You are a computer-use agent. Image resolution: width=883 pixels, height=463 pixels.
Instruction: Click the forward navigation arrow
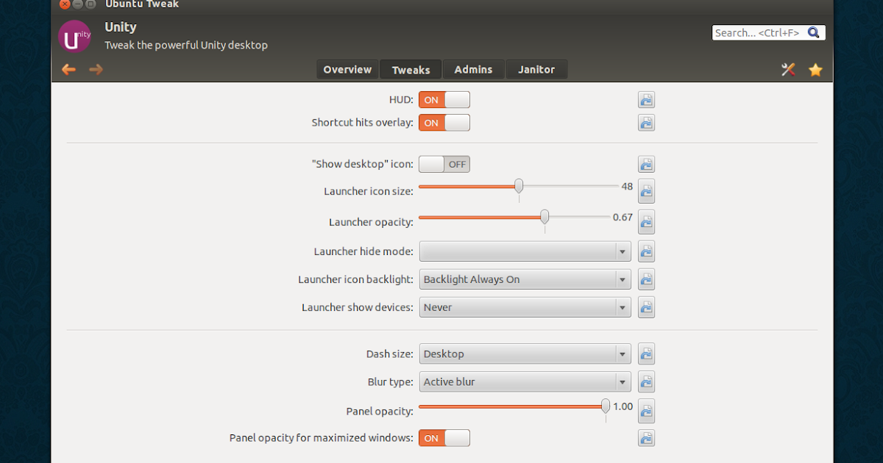tap(96, 69)
